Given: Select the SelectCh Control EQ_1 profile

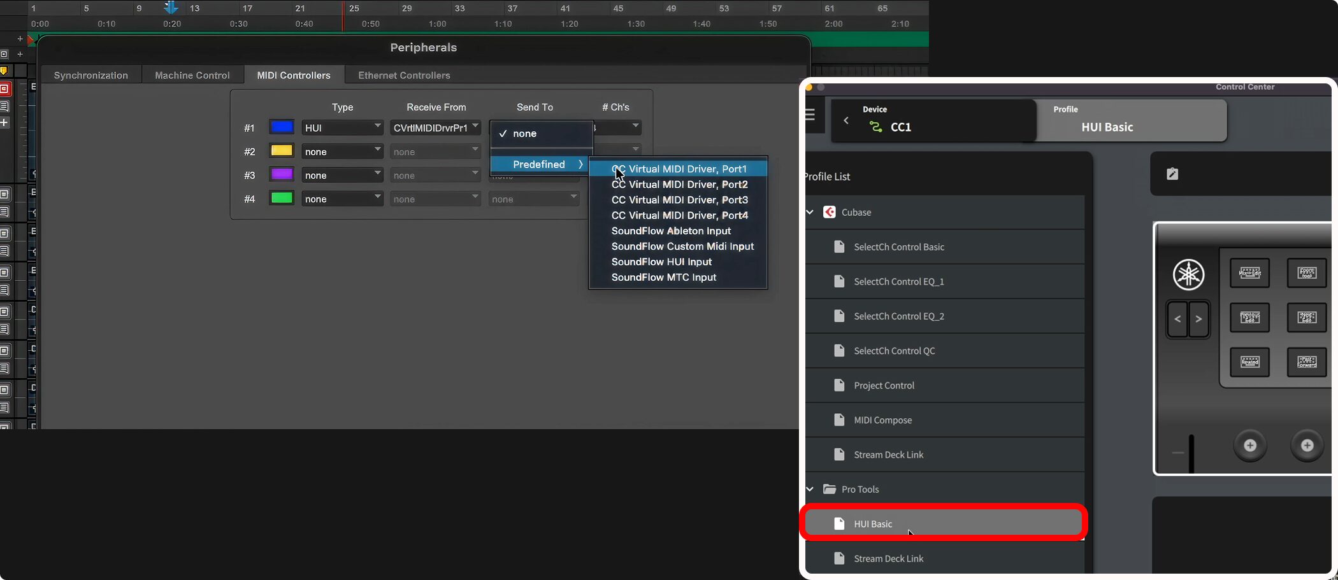Looking at the screenshot, I should point(945,281).
